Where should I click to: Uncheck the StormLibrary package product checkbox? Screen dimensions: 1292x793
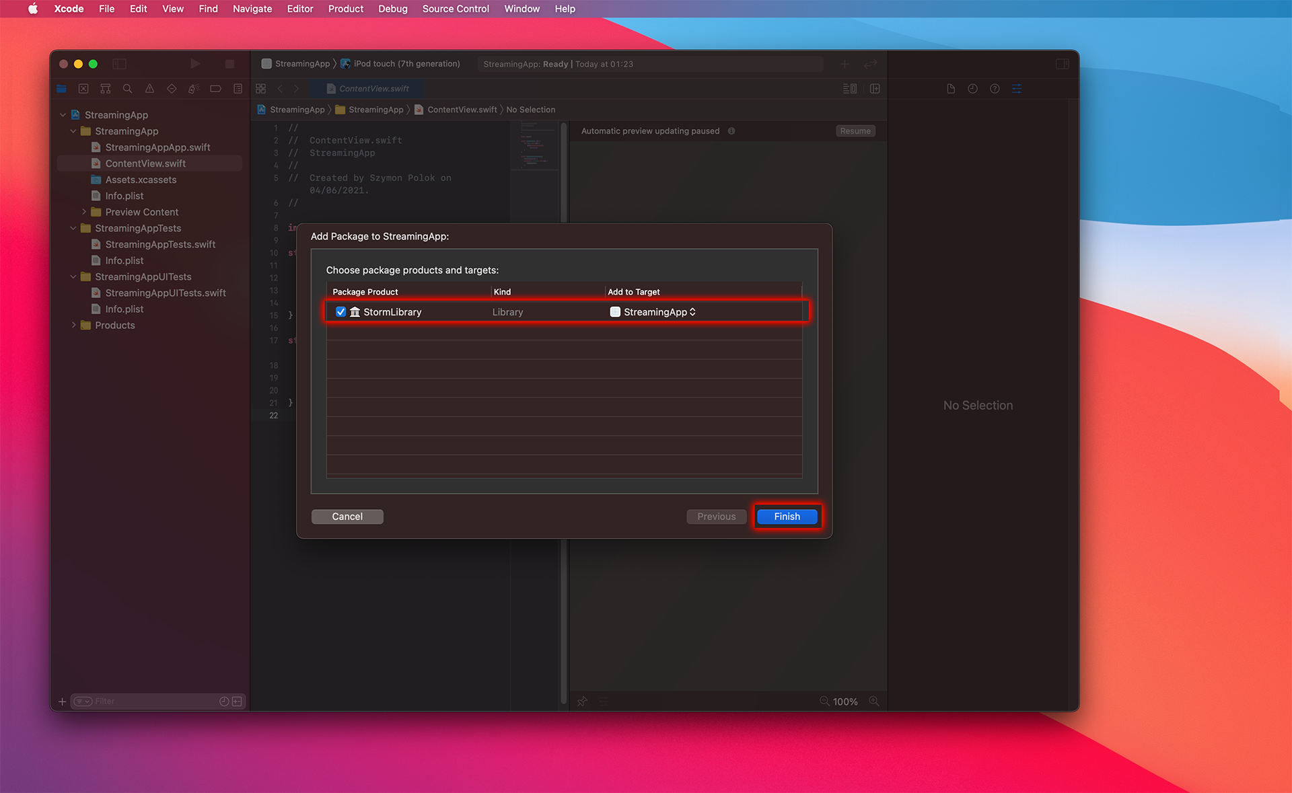(x=340, y=312)
